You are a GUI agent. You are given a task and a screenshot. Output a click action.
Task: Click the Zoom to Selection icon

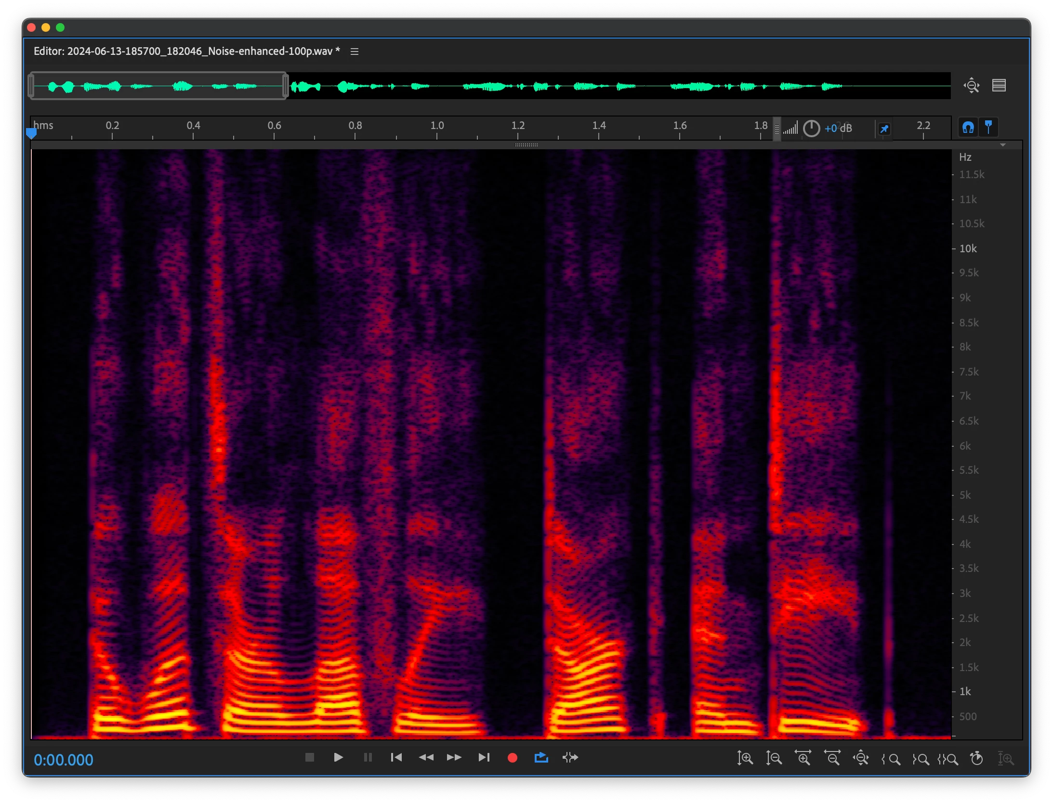[948, 759]
